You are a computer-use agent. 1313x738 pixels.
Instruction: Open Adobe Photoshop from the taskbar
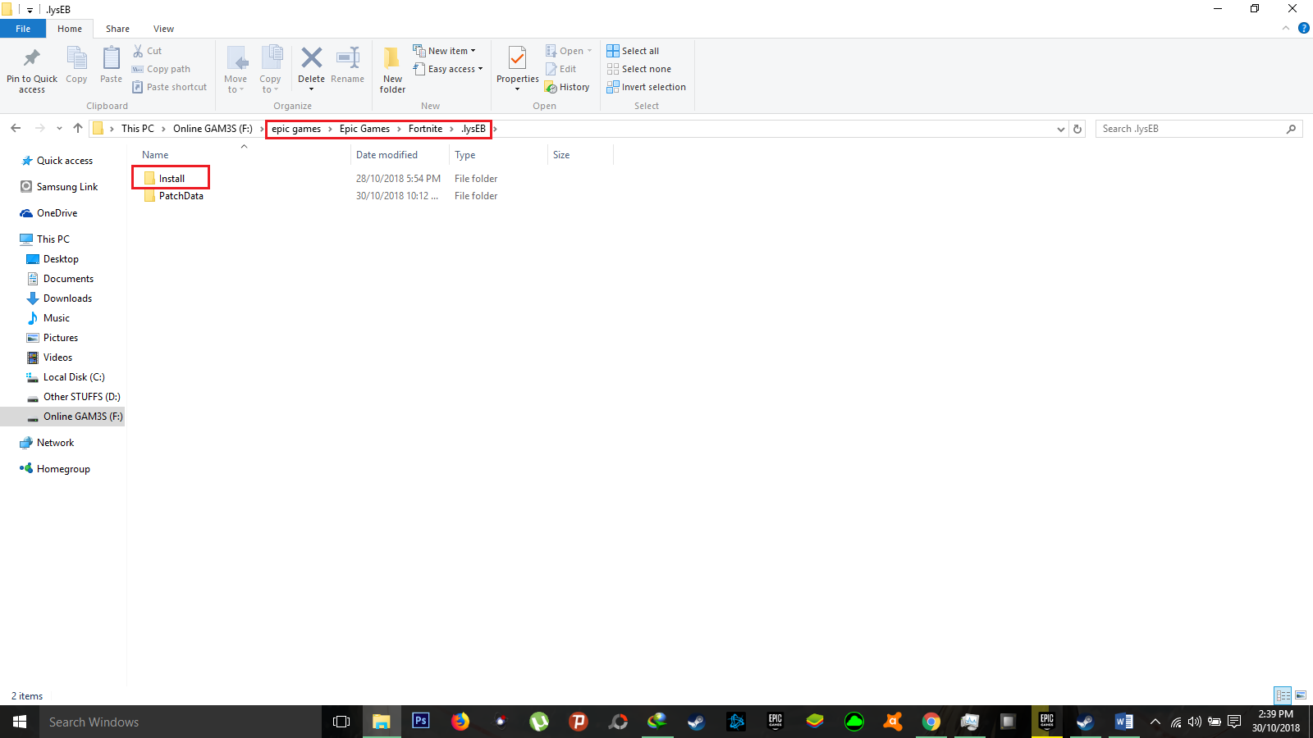click(x=420, y=722)
